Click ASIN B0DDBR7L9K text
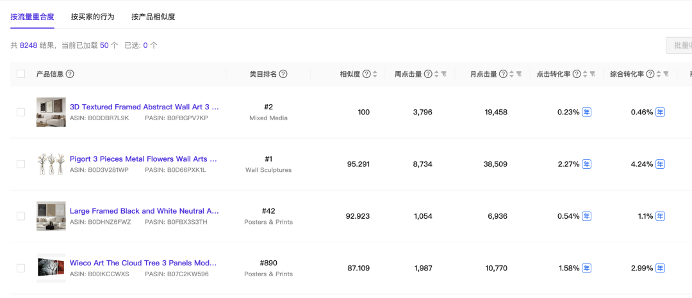 [99, 118]
